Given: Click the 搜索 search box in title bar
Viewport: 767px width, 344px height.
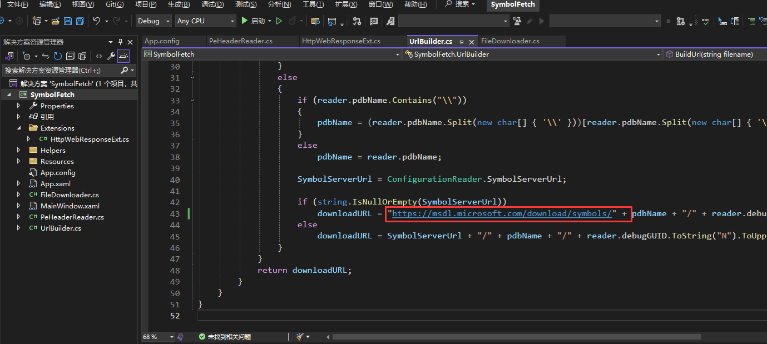Looking at the screenshot, I should [460, 4].
